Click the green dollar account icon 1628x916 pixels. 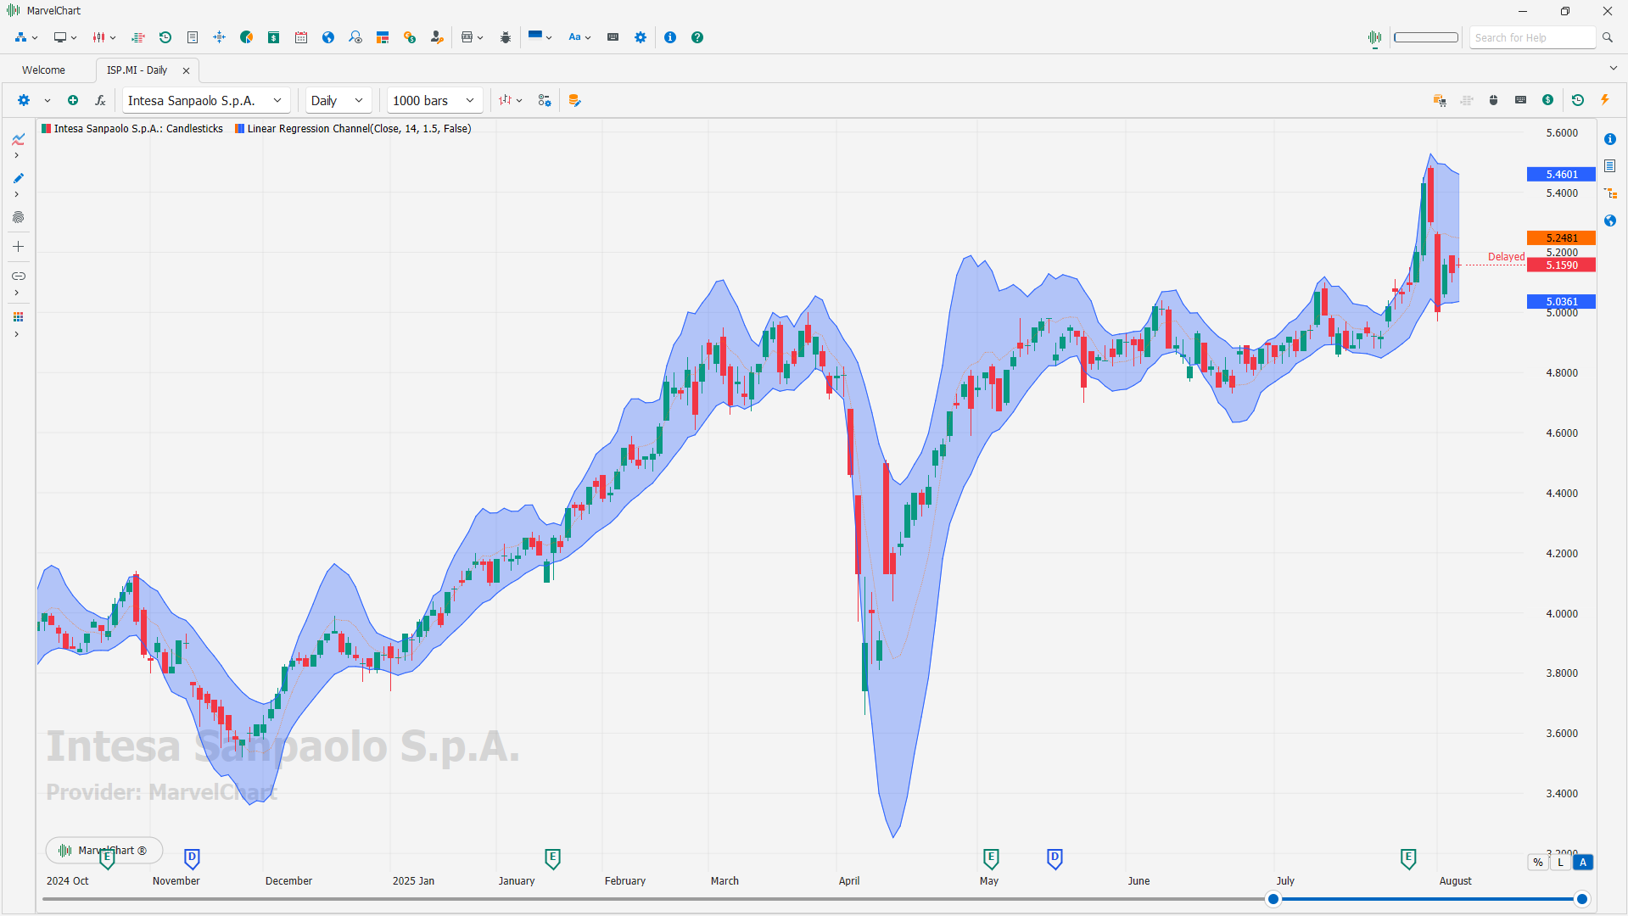274,37
